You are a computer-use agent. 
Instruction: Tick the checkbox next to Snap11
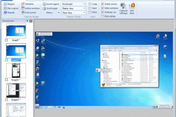[6, 80]
